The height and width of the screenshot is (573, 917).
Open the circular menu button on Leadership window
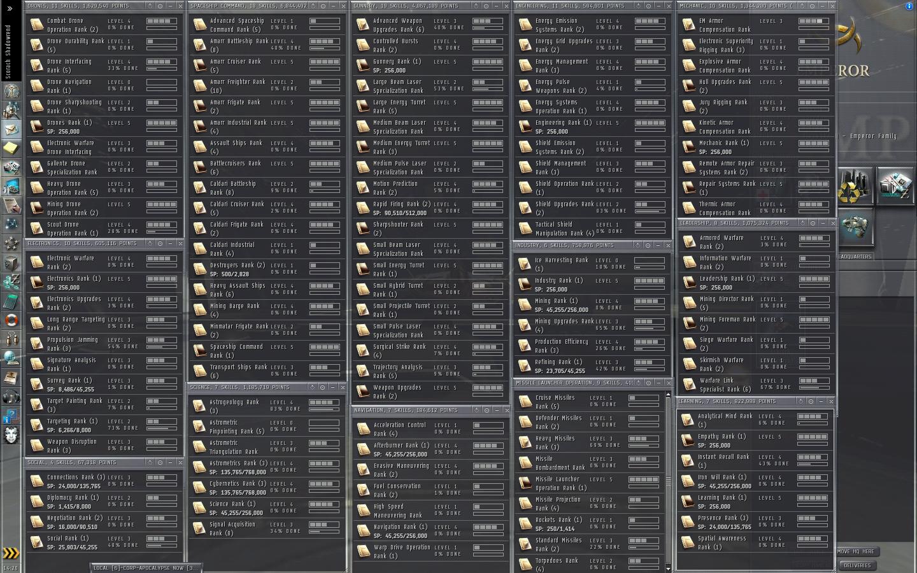point(813,223)
